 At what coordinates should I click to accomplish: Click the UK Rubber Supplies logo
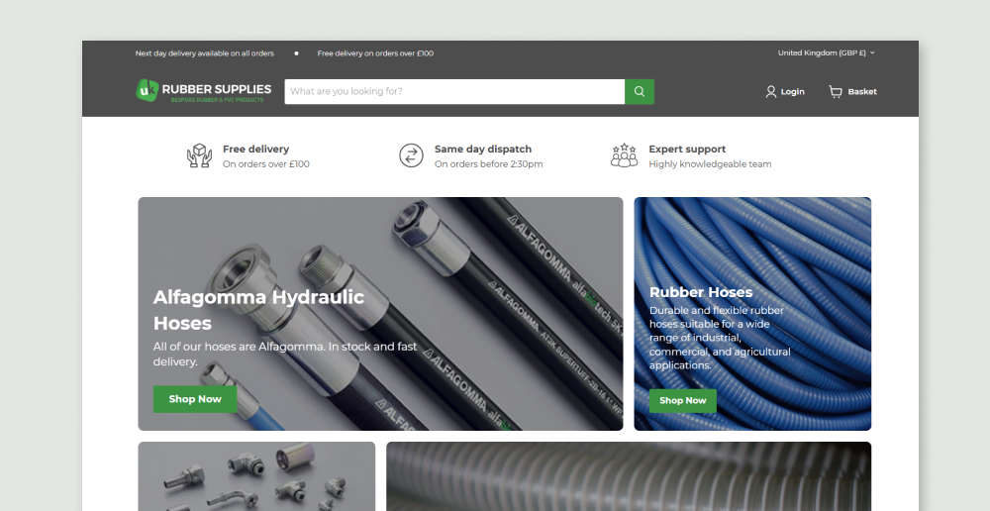[x=203, y=91]
